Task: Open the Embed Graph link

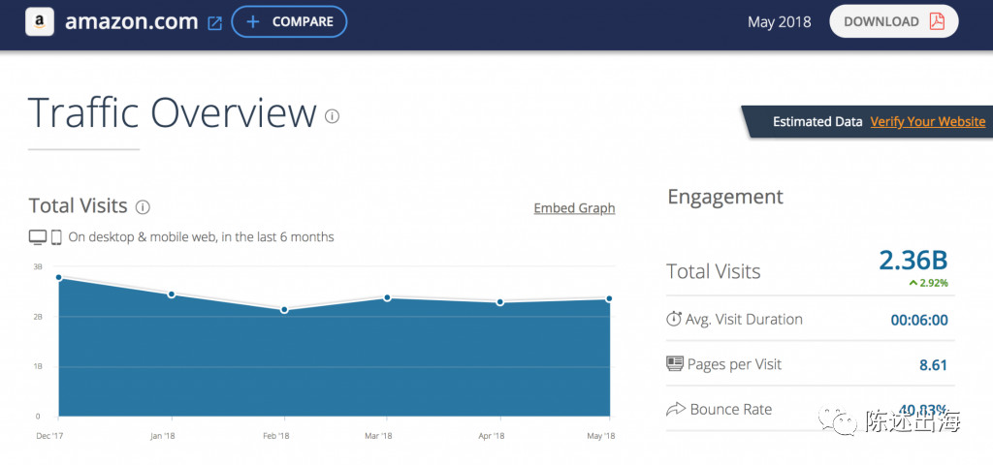Action: (574, 208)
